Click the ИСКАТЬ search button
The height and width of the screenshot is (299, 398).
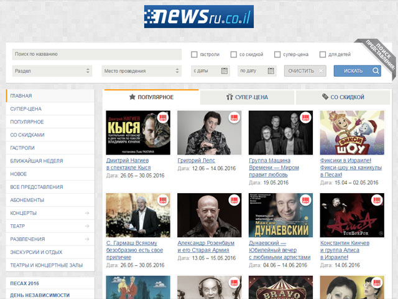357,71
